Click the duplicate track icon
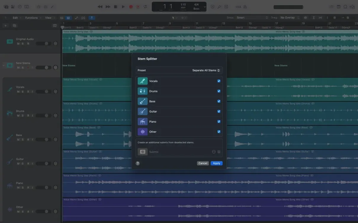 click(14, 26)
